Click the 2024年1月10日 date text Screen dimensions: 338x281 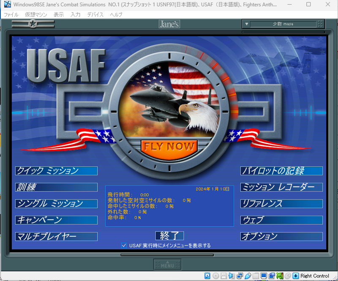[x=213, y=189]
